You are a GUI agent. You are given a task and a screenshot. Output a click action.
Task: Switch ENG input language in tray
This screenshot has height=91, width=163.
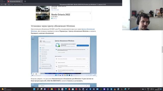(x=148, y=89)
